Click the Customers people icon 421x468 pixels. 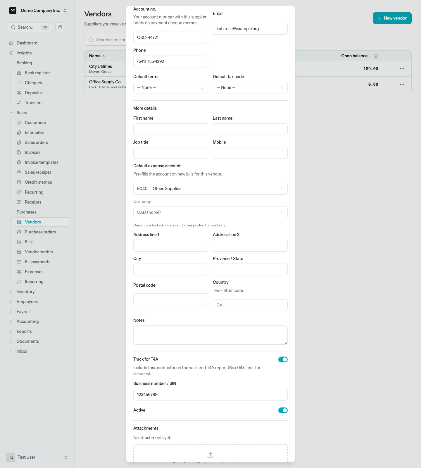coord(19,123)
